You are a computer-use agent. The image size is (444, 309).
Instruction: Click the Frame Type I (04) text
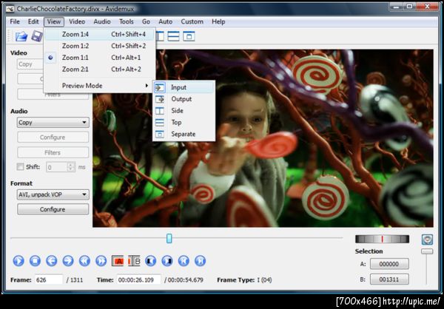[244, 280]
